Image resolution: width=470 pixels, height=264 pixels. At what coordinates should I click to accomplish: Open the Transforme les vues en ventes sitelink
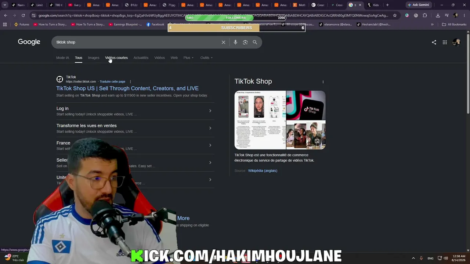click(86, 126)
